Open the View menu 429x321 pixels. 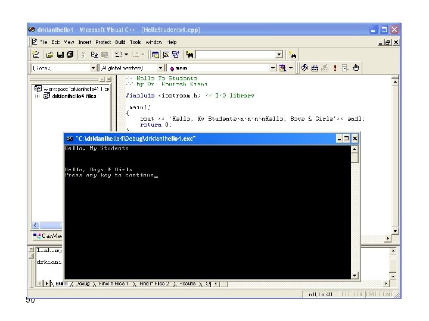69,42
